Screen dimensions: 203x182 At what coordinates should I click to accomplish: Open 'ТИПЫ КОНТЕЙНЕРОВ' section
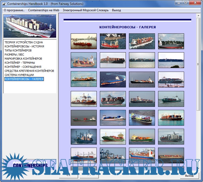click(18, 50)
